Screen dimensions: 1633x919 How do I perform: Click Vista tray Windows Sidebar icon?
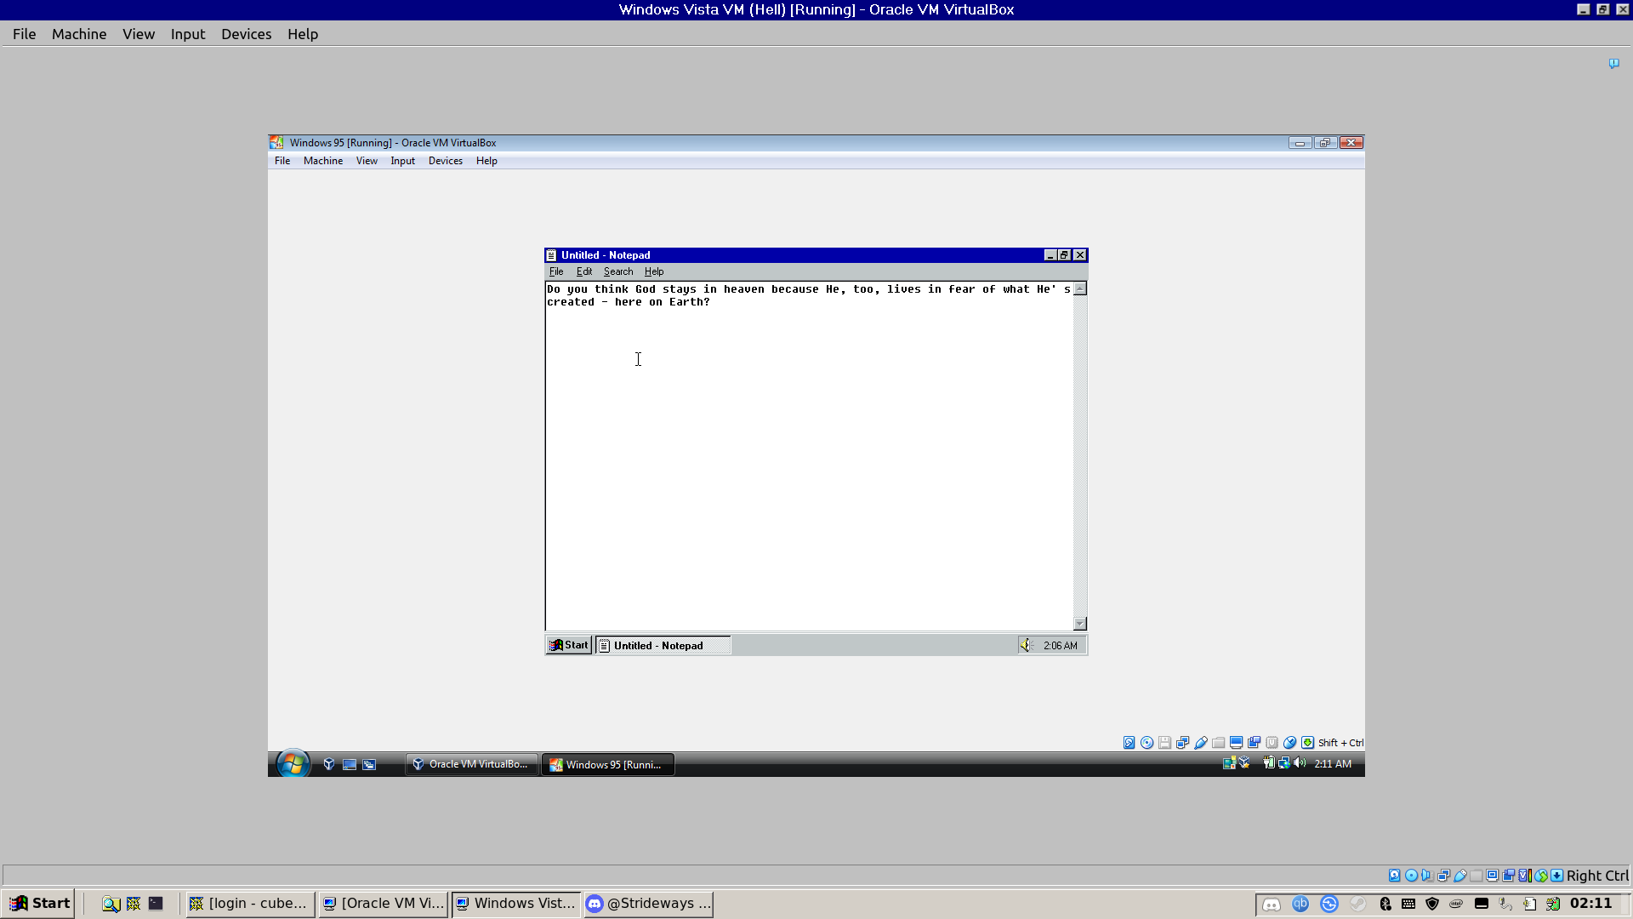coord(1229,763)
